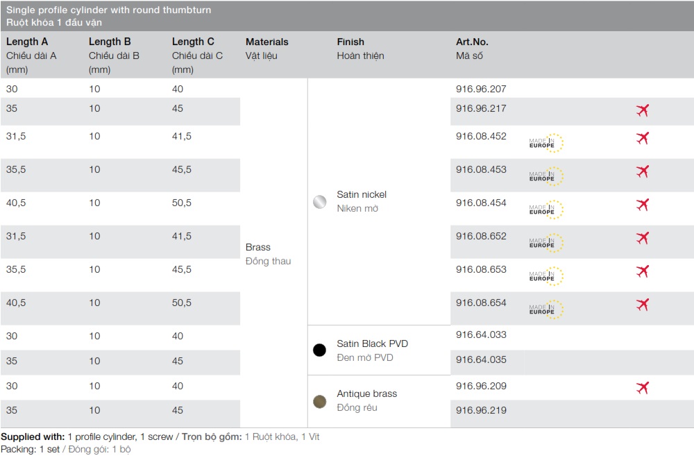The height and width of the screenshot is (458, 694).
Task: Click Made in Europe badge for 916.08.652
Action: pos(546,243)
